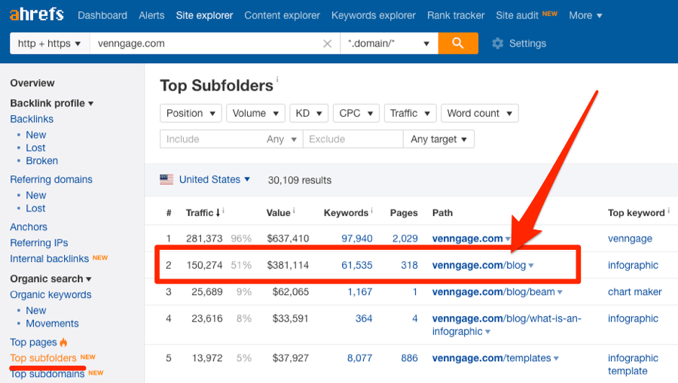Open venngage.com/blog/what-is-an-infographic path
678x383 pixels.
[507, 325]
